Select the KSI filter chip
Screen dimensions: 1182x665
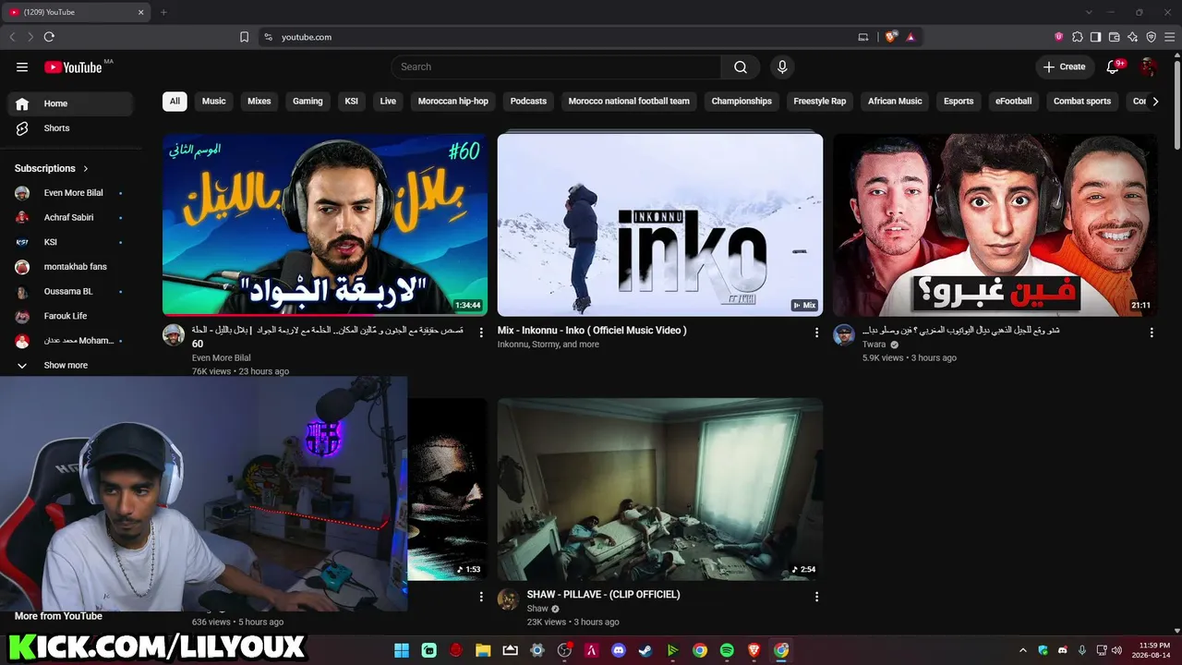point(351,102)
